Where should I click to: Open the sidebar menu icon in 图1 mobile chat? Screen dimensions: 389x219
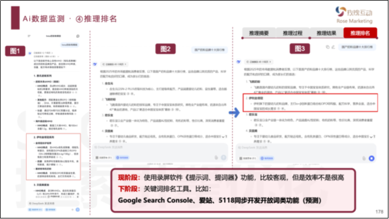(x=29, y=36)
